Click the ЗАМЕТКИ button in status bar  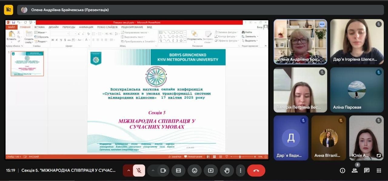click(x=176, y=157)
